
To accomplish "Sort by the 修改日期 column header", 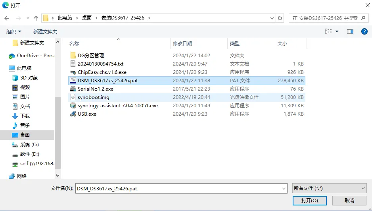I will pos(182,43).
